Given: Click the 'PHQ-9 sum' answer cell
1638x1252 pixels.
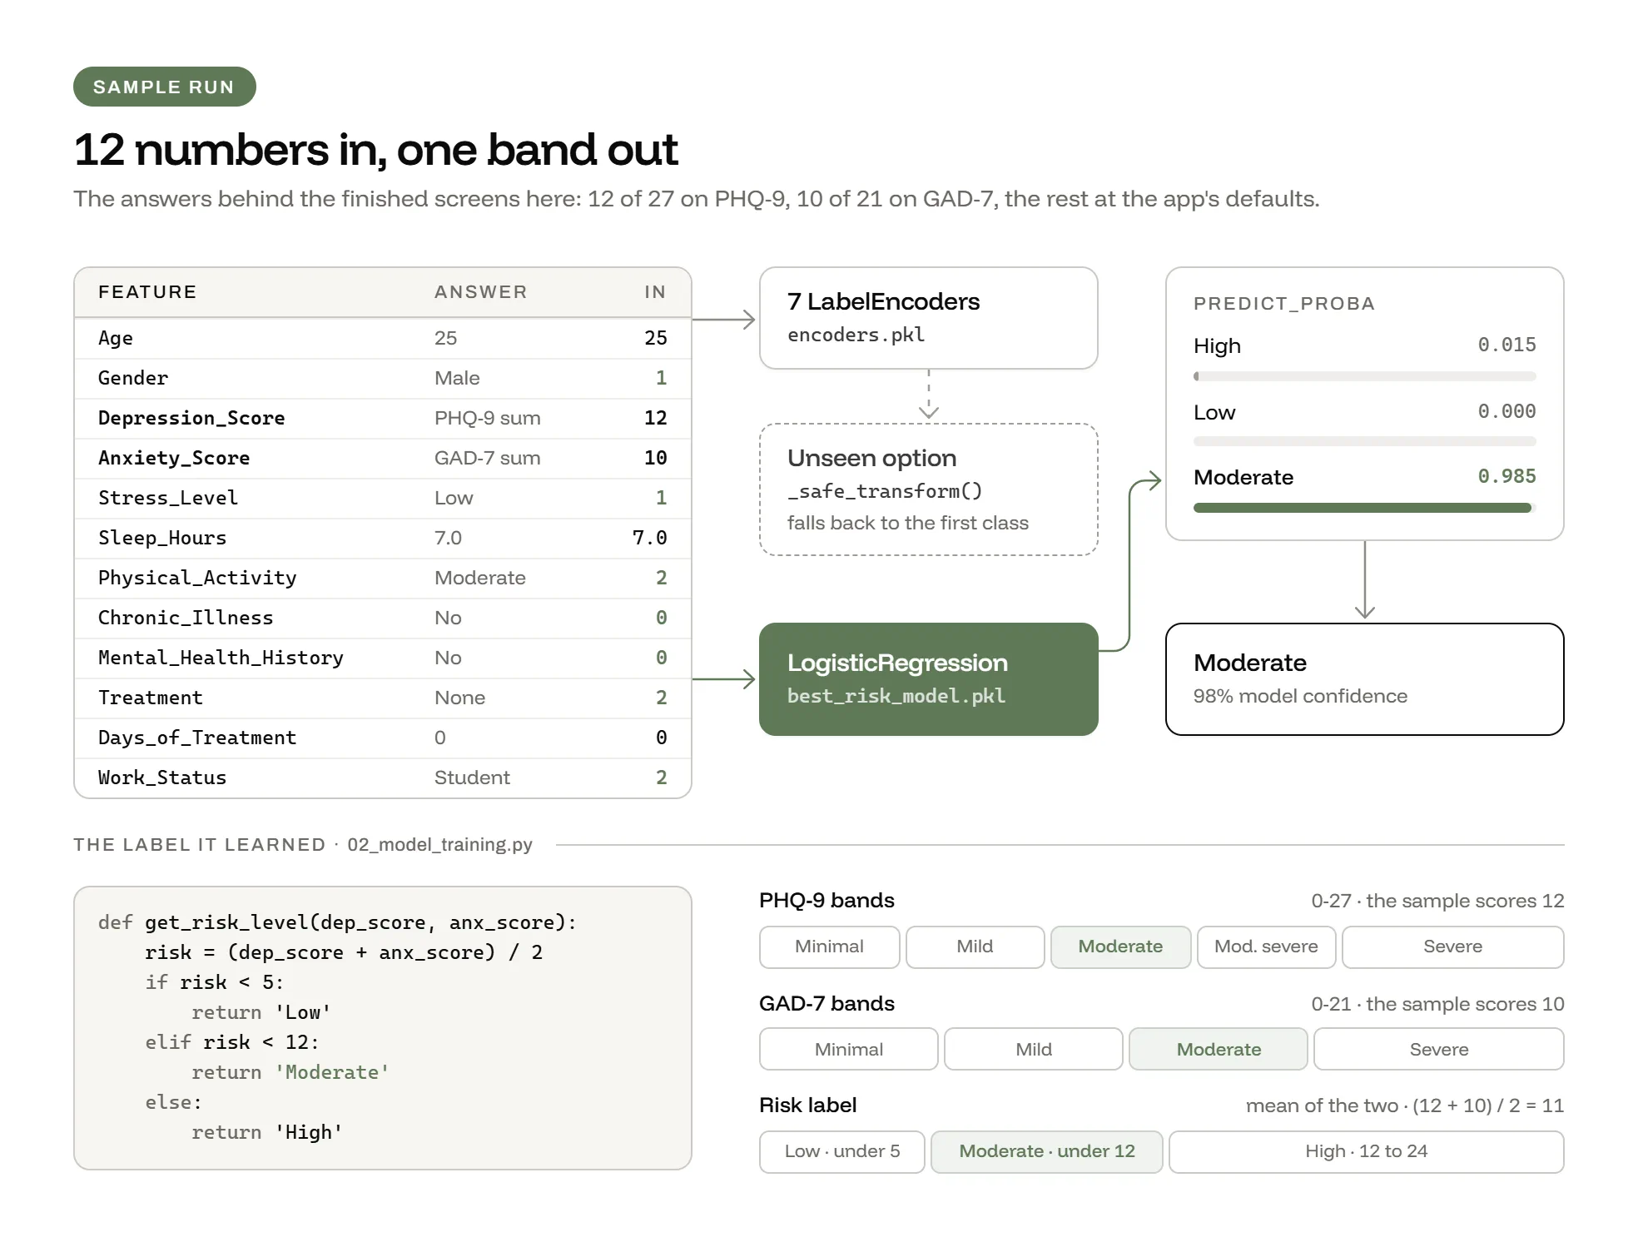Looking at the screenshot, I should coord(487,418).
